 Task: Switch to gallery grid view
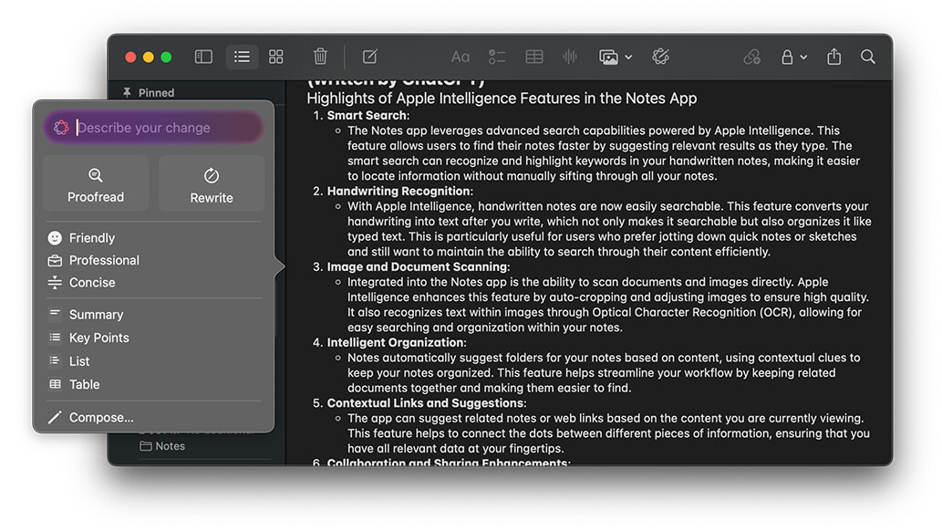tap(275, 57)
